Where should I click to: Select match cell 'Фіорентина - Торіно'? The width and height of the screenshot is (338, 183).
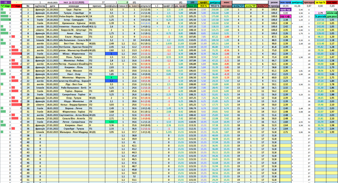[x=73, y=112]
